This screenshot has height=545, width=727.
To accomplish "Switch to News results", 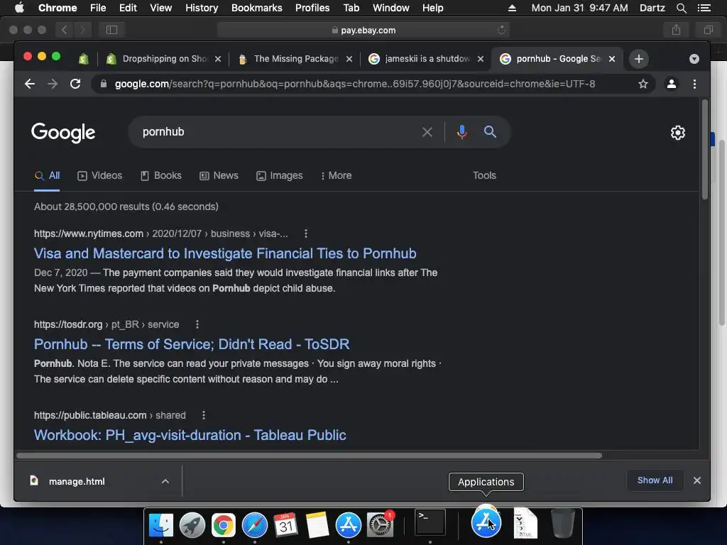I will click(219, 176).
